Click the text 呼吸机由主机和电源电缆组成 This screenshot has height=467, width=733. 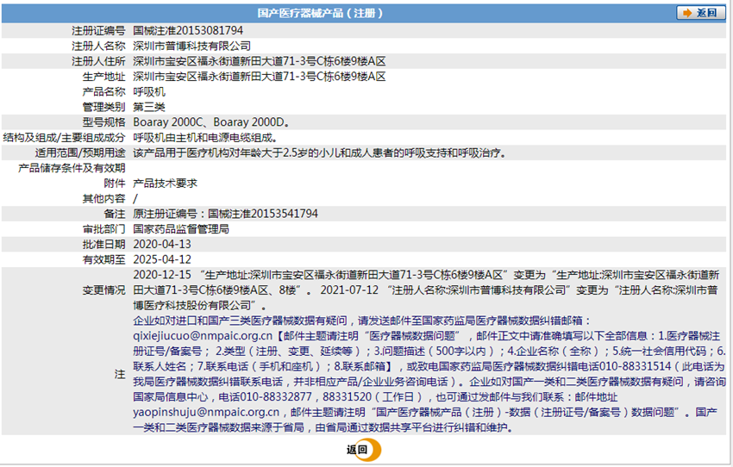click(205, 138)
